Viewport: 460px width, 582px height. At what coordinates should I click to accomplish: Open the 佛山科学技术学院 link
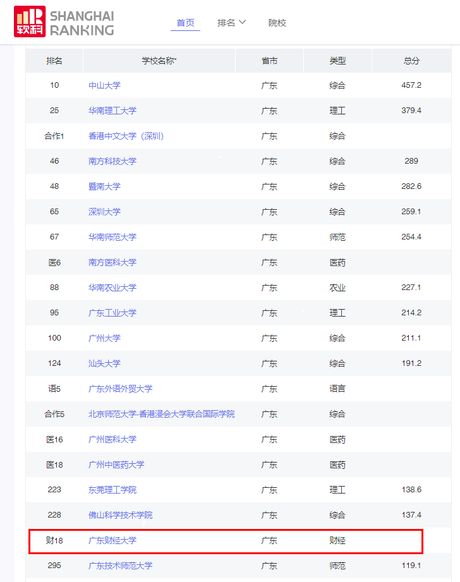tap(120, 515)
